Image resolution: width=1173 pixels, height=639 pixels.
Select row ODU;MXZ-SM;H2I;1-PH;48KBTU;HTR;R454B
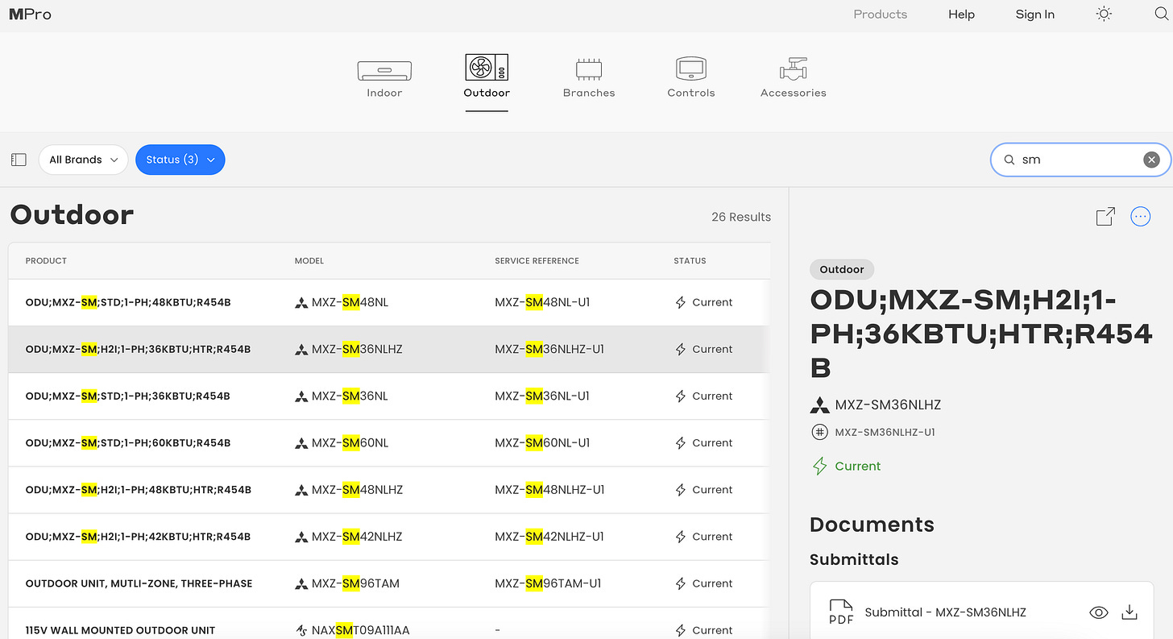pos(389,490)
